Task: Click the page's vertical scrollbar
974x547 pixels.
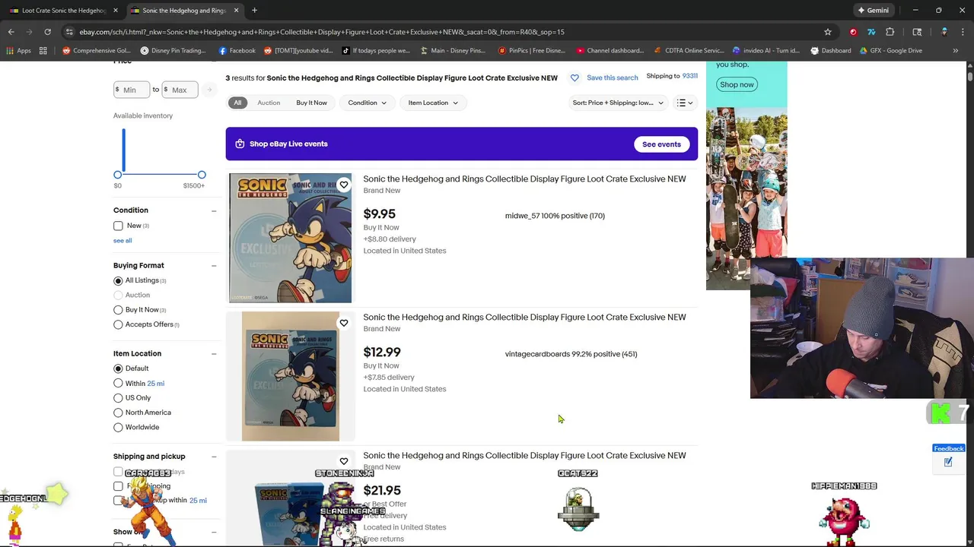Action: click(970, 76)
